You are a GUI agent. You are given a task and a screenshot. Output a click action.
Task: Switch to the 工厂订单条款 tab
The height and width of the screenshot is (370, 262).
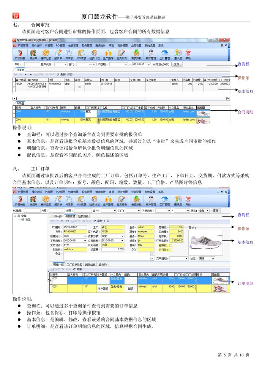(75, 264)
